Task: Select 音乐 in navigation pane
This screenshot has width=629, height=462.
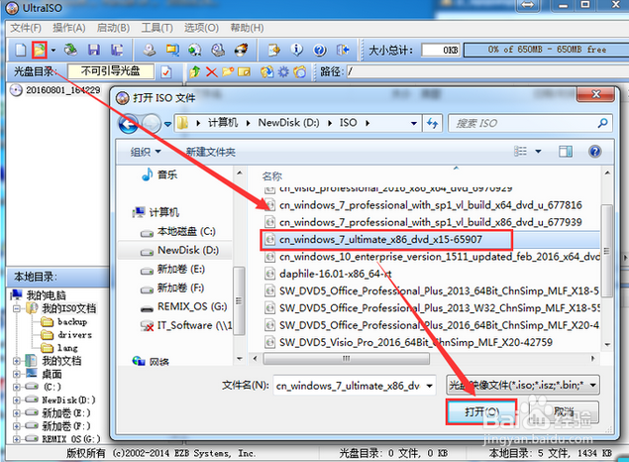Action: pyautogui.click(x=166, y=175)
